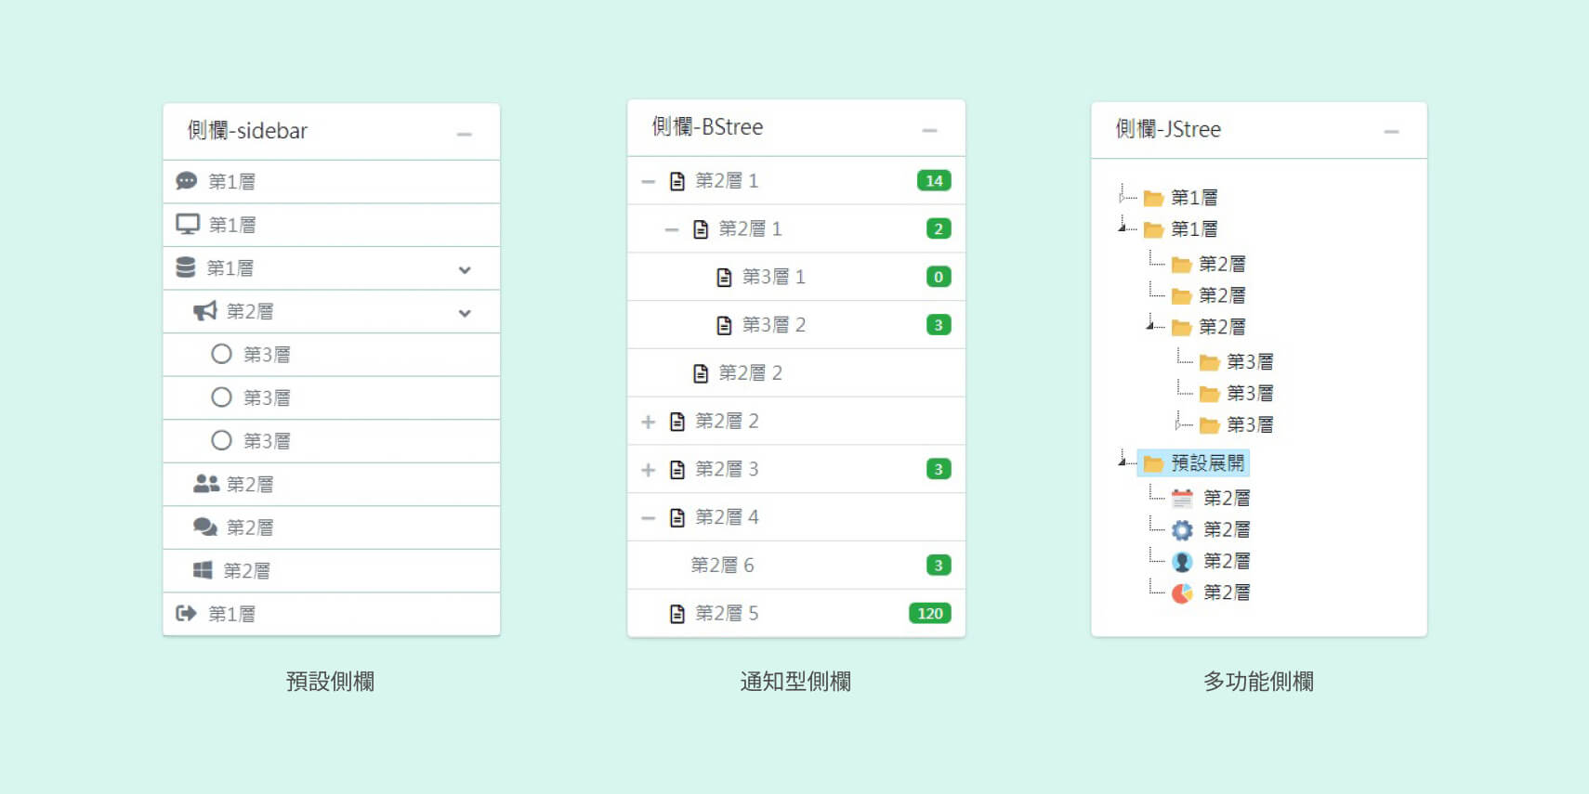Collapse the database 第1層 chevron in sidebar
Screen dimensions: 1589x794
tap(465, 269)
